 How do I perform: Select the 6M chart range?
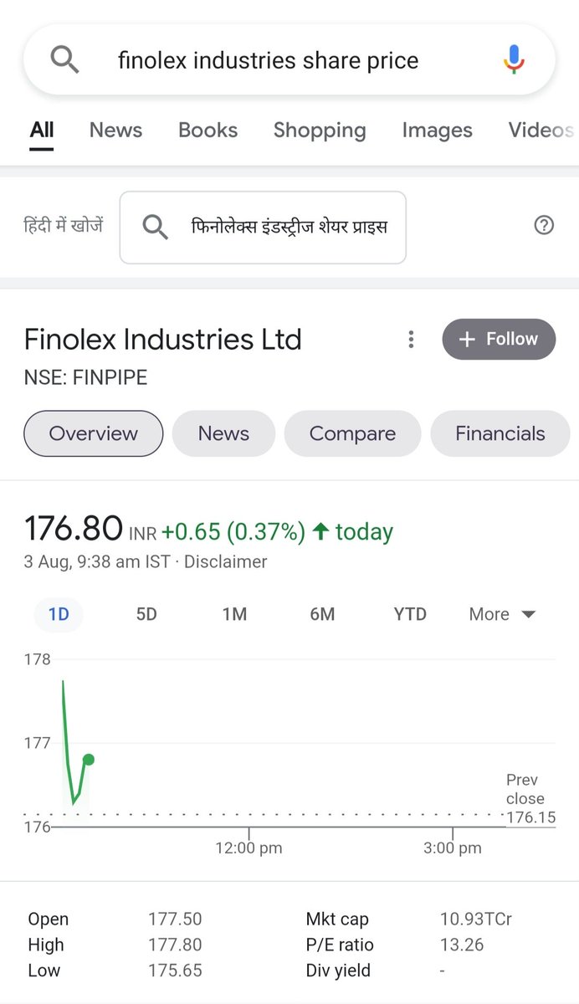(x=322, y=614)
